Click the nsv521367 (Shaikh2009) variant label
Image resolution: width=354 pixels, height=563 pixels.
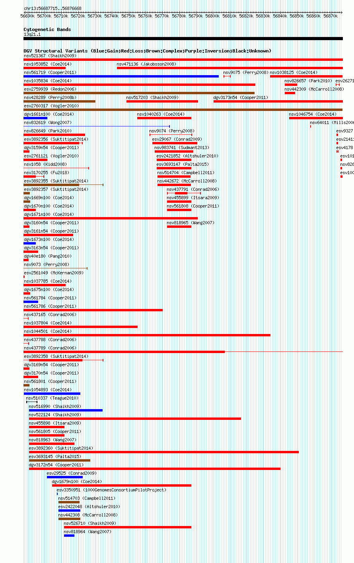tap(50, 56)
